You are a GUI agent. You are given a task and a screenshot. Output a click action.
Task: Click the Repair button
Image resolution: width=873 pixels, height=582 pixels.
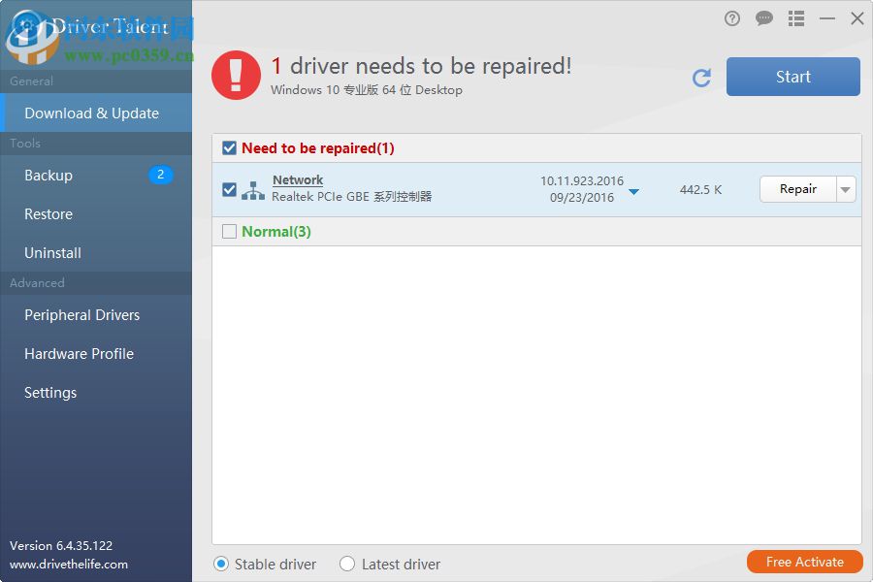point(798,189)
